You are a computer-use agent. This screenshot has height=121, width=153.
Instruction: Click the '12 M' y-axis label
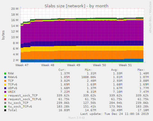[15, 32]
